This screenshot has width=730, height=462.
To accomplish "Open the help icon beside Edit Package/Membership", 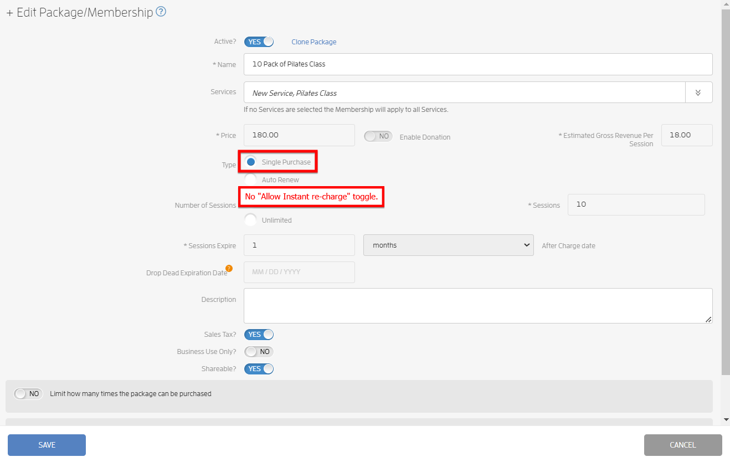I will (x=161, y=12).
